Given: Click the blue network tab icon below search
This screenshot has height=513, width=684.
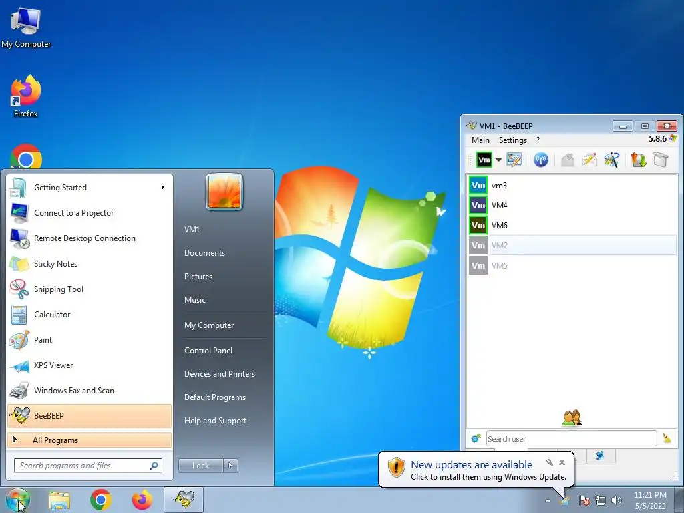Looking at the screenshot, I should pyautogui.click(x=601, y=456).
